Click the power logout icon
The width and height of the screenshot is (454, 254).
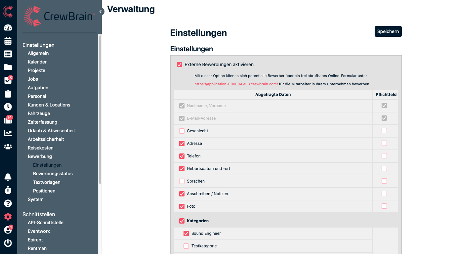click(8, 243)
